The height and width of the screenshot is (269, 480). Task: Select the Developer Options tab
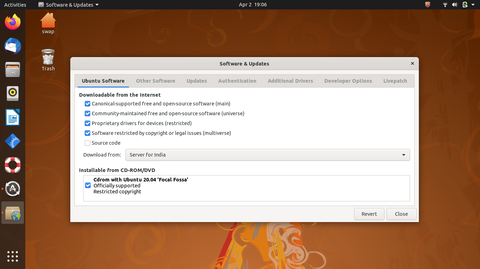pos(348,81)
